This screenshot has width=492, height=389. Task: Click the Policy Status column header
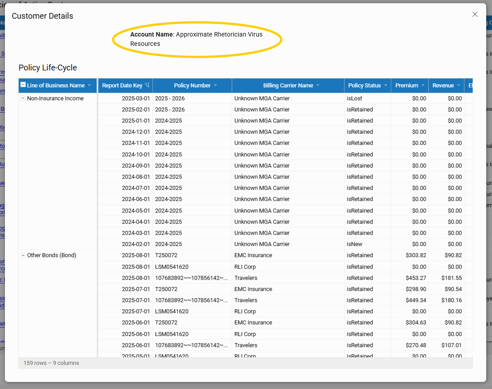pos(364,85)
